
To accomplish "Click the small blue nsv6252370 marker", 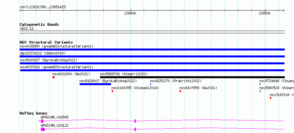I will pos(151,84).
